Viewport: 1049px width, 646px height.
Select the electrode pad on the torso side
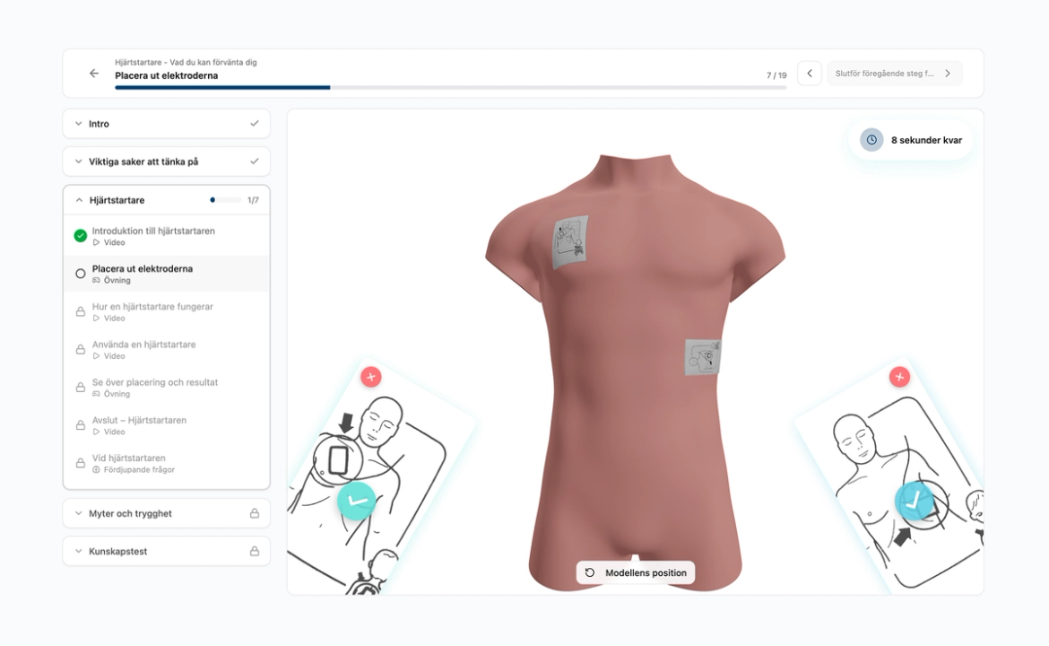(702, 357)
